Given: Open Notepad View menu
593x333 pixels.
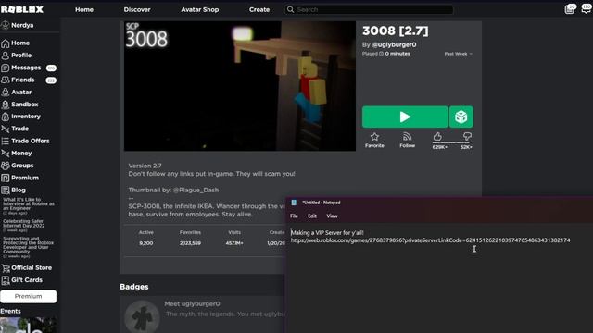Looking at the screenshot, I should (332, 216).
